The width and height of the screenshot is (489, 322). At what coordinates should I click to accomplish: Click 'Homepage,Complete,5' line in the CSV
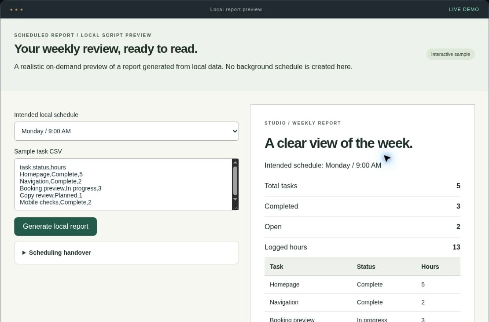click(x=51, y=174)
